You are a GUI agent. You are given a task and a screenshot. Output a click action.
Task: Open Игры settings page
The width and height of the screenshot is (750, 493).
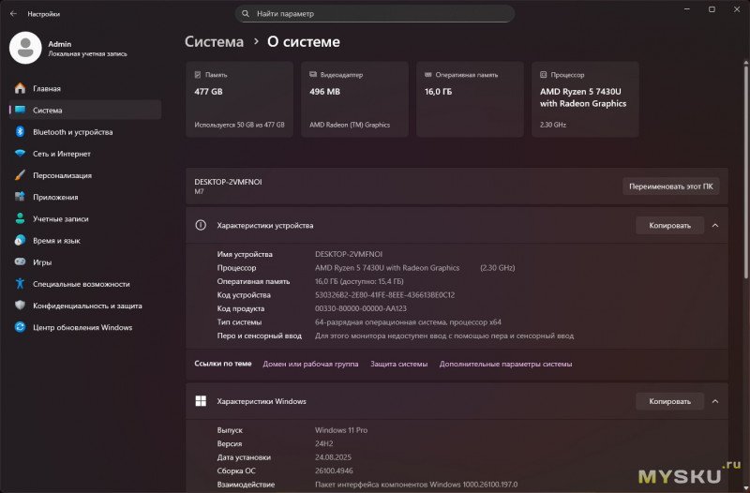click(x=85, y=262)
